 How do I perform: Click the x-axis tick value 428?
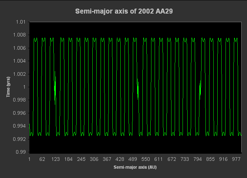coord(120,159)
